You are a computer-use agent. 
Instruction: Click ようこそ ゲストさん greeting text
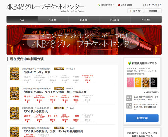click(x=152, y=5)
